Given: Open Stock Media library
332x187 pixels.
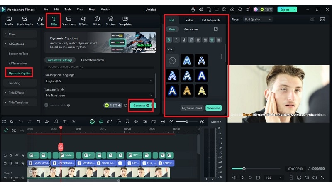Looking at the screenshot, I should [x=24, y=21].
